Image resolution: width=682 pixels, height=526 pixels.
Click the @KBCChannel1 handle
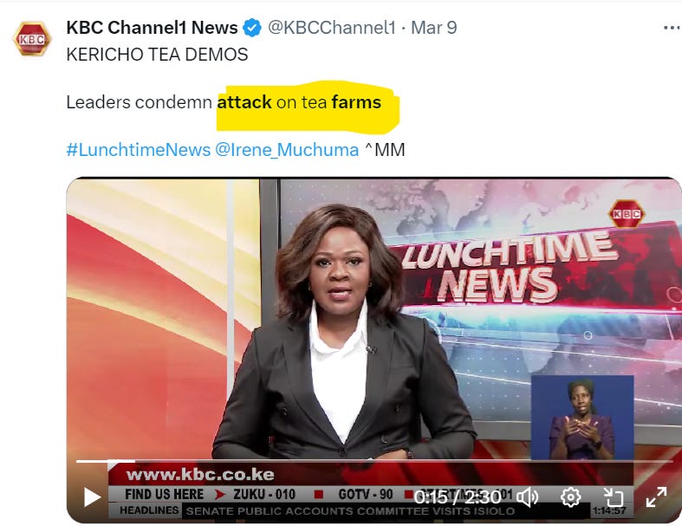click(x=332, y=28)
